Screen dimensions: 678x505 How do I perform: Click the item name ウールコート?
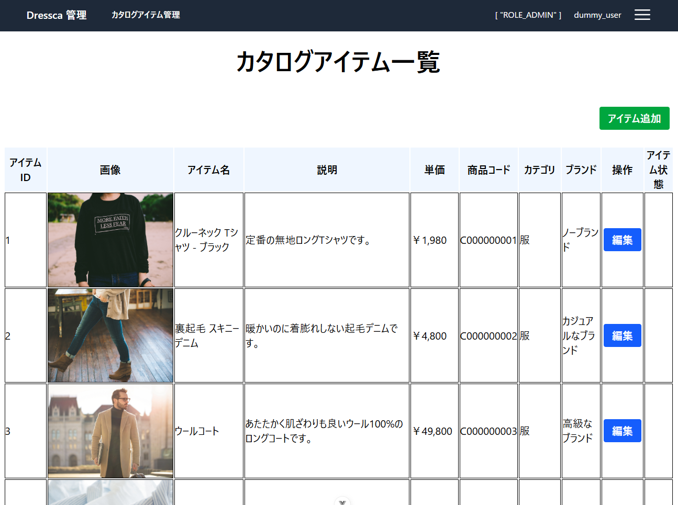(x=197, y=431)
